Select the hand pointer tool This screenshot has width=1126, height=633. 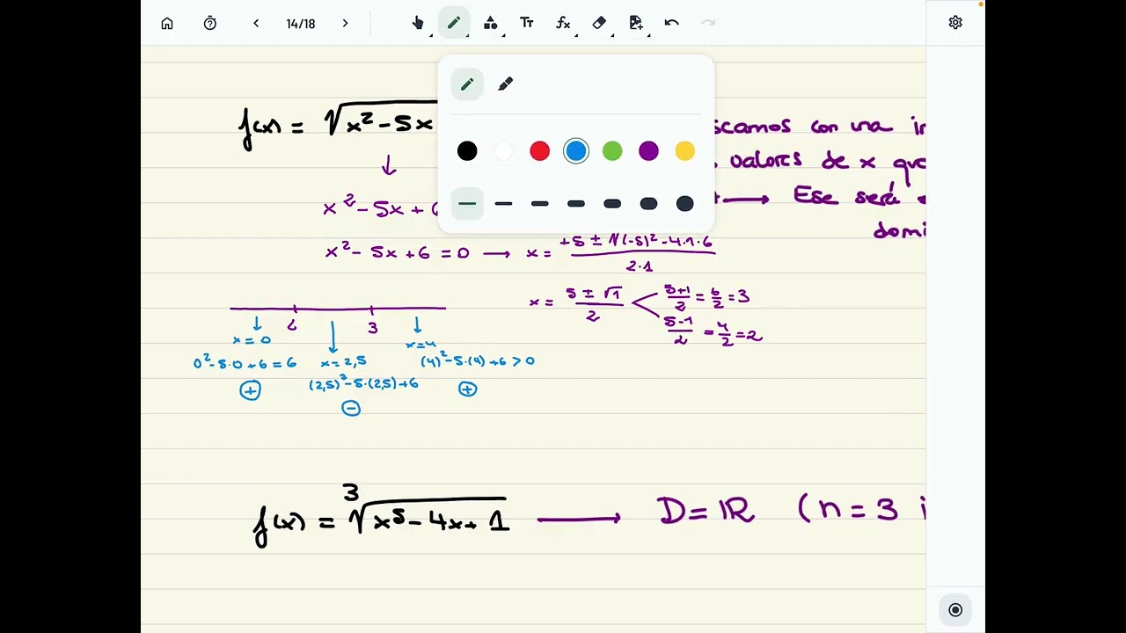418,23
